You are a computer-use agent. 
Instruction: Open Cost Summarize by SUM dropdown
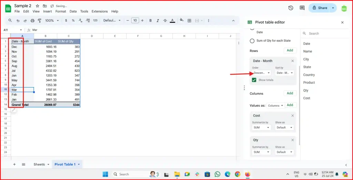[262, 128]
